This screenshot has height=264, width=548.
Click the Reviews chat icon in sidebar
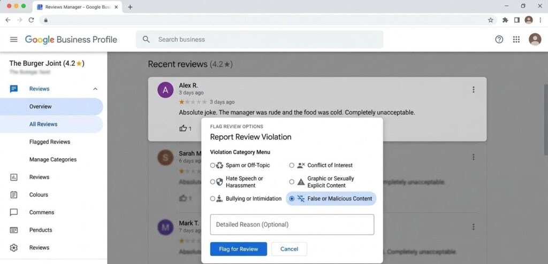point(13,89)
